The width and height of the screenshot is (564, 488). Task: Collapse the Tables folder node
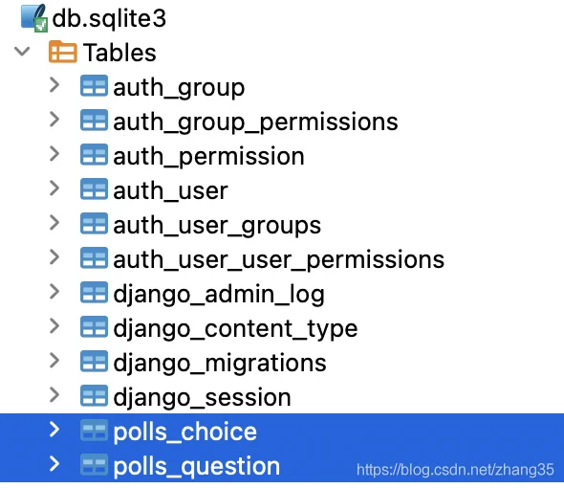pyautogui.click(x=22, y=52)
